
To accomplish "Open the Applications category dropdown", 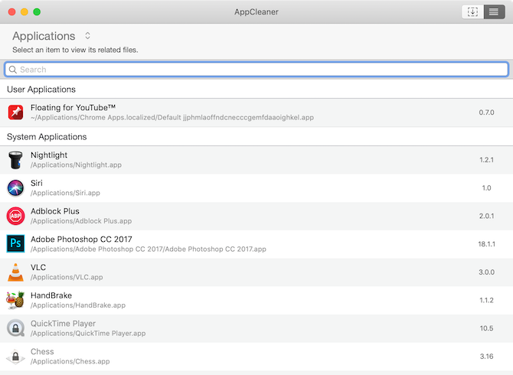I will (88, 36).
